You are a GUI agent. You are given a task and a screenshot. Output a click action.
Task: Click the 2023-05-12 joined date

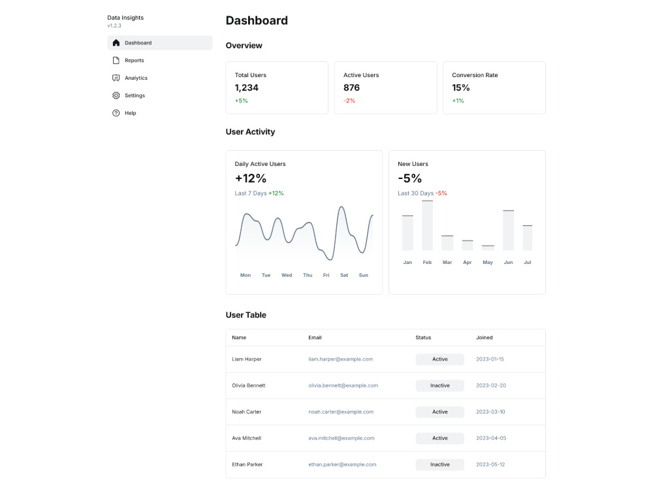click(490, 465)
